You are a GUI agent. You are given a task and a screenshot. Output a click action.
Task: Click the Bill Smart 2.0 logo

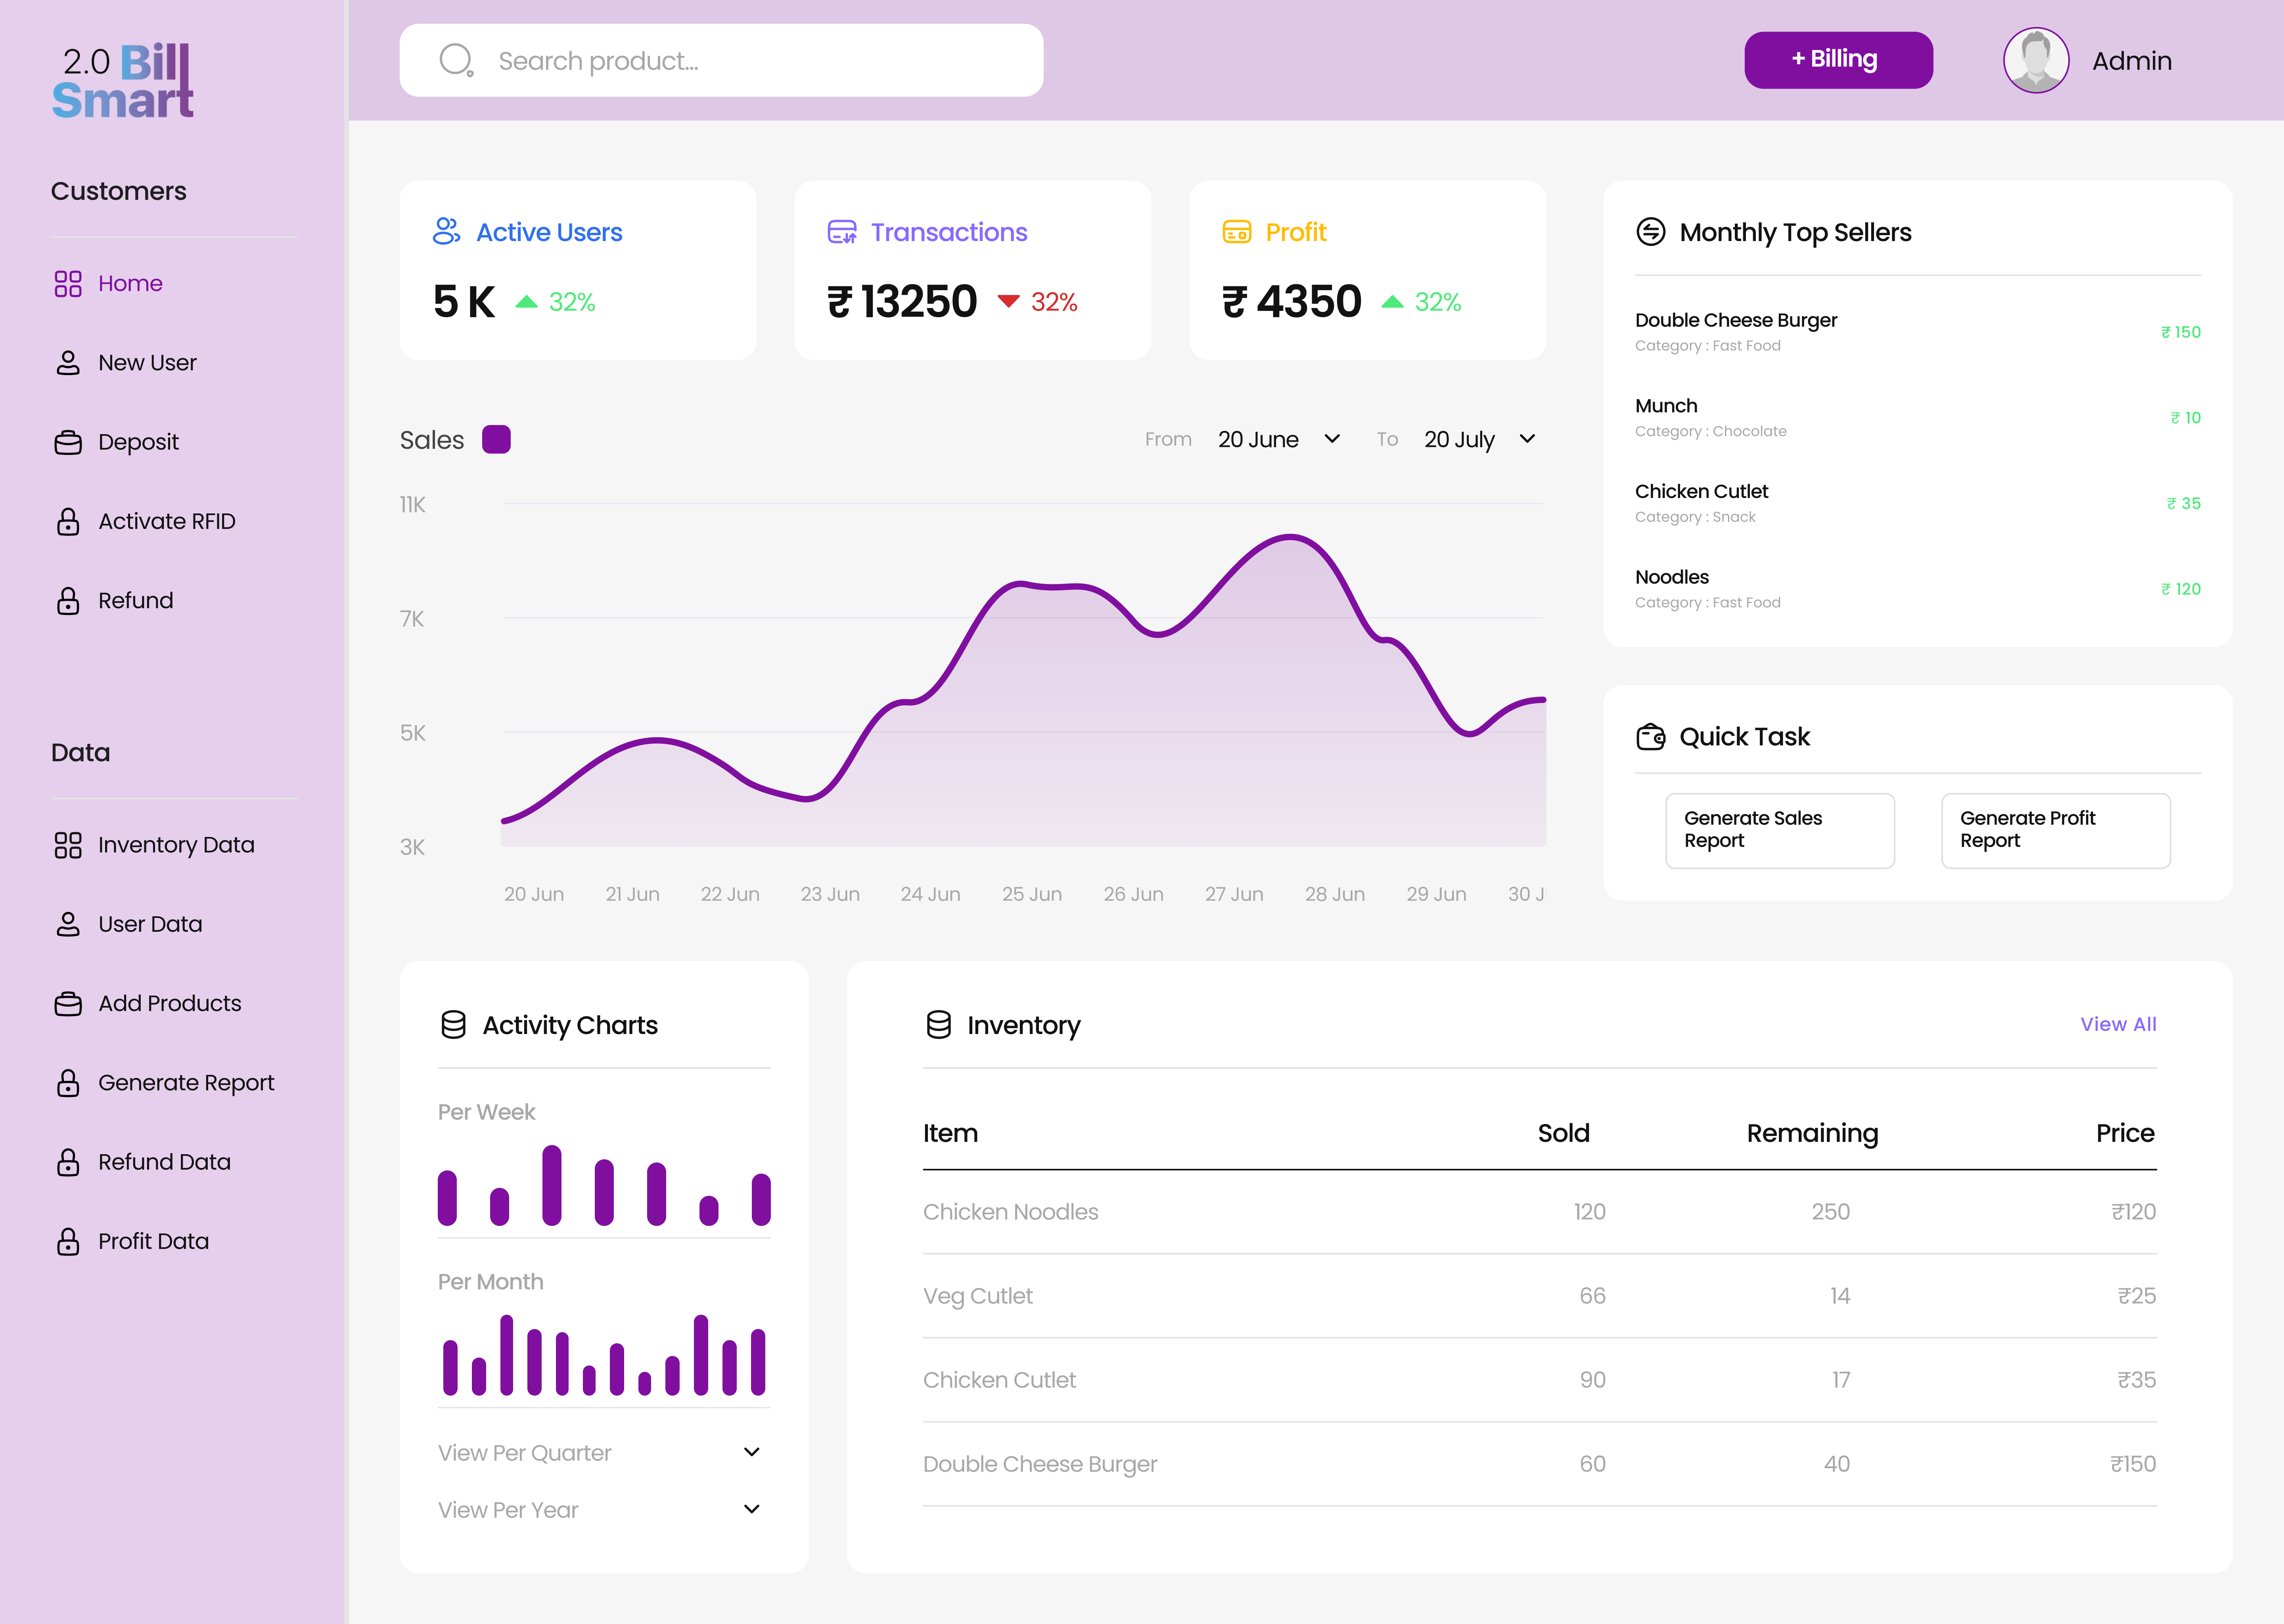coord(122,80)
